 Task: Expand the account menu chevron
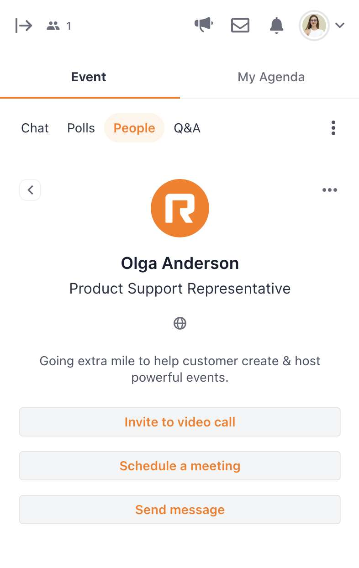pyautogui.click(x=339, y=26)
